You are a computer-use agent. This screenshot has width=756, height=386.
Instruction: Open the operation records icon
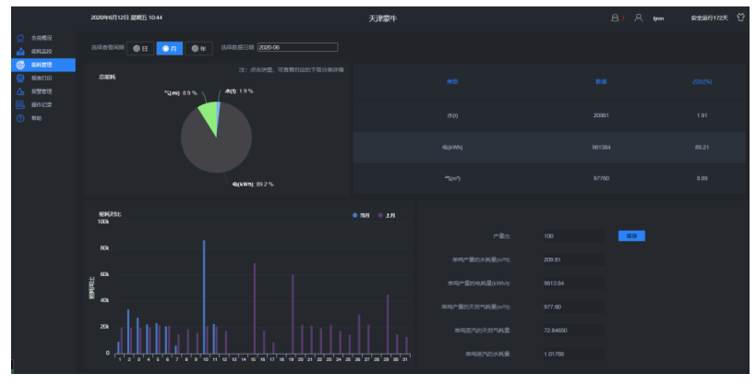[20, 104]
